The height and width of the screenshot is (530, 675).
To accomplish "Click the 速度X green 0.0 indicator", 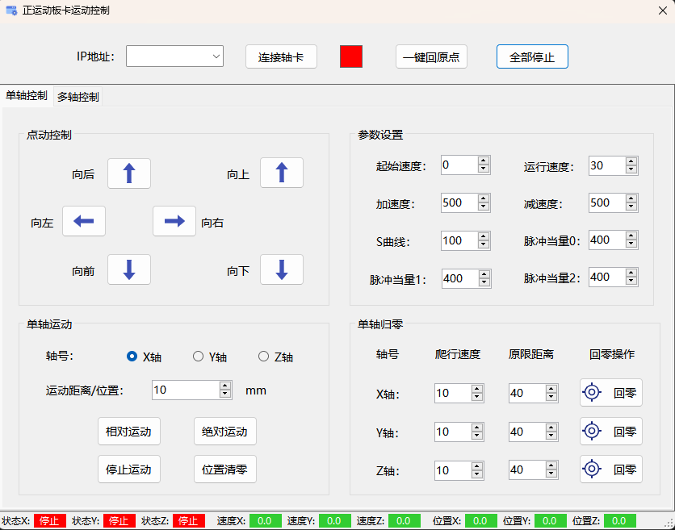I will 266,521.
